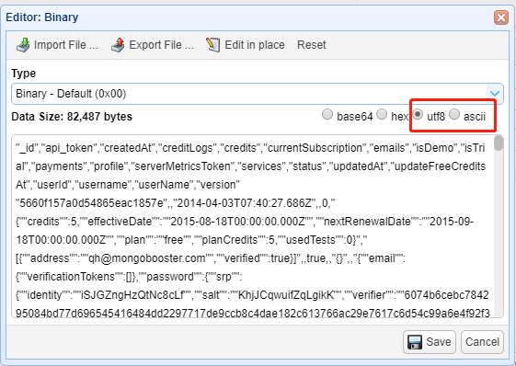The width and height of the screenshot is (516, 366).
Task: Select the base64 radio button
Action: [327, 115]
